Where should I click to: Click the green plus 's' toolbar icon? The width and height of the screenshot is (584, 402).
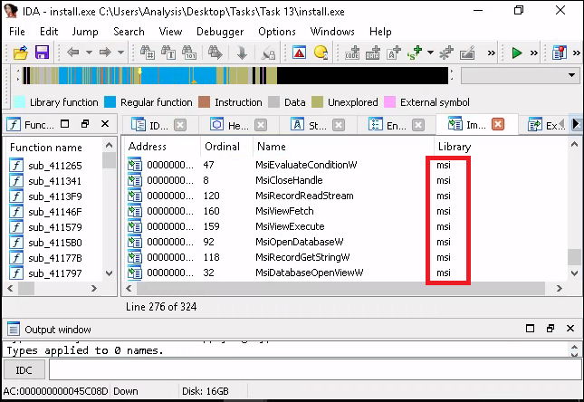[x=415, y=53]
